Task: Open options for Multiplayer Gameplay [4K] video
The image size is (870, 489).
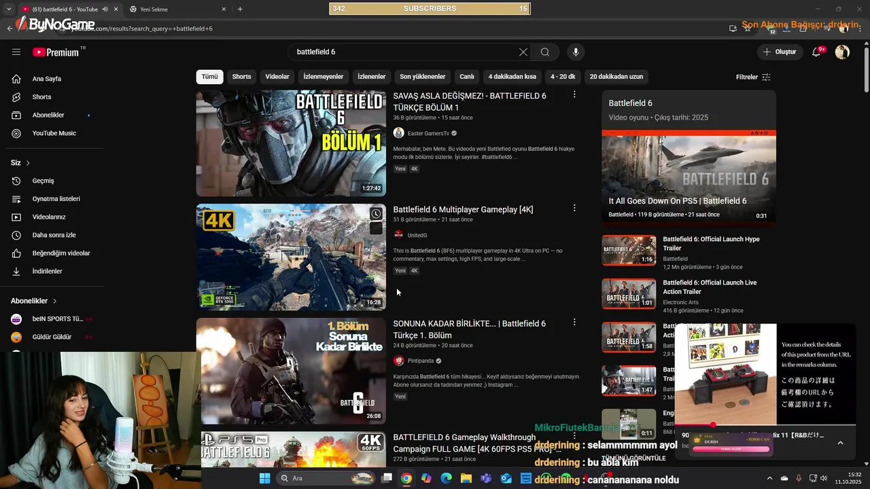Action: (574, 208)
